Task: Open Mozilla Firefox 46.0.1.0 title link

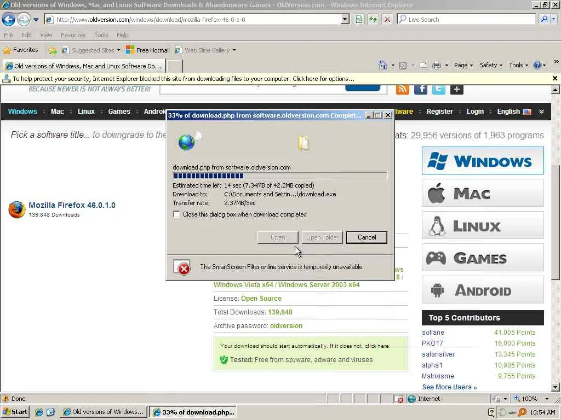Action: coord(72,205)
